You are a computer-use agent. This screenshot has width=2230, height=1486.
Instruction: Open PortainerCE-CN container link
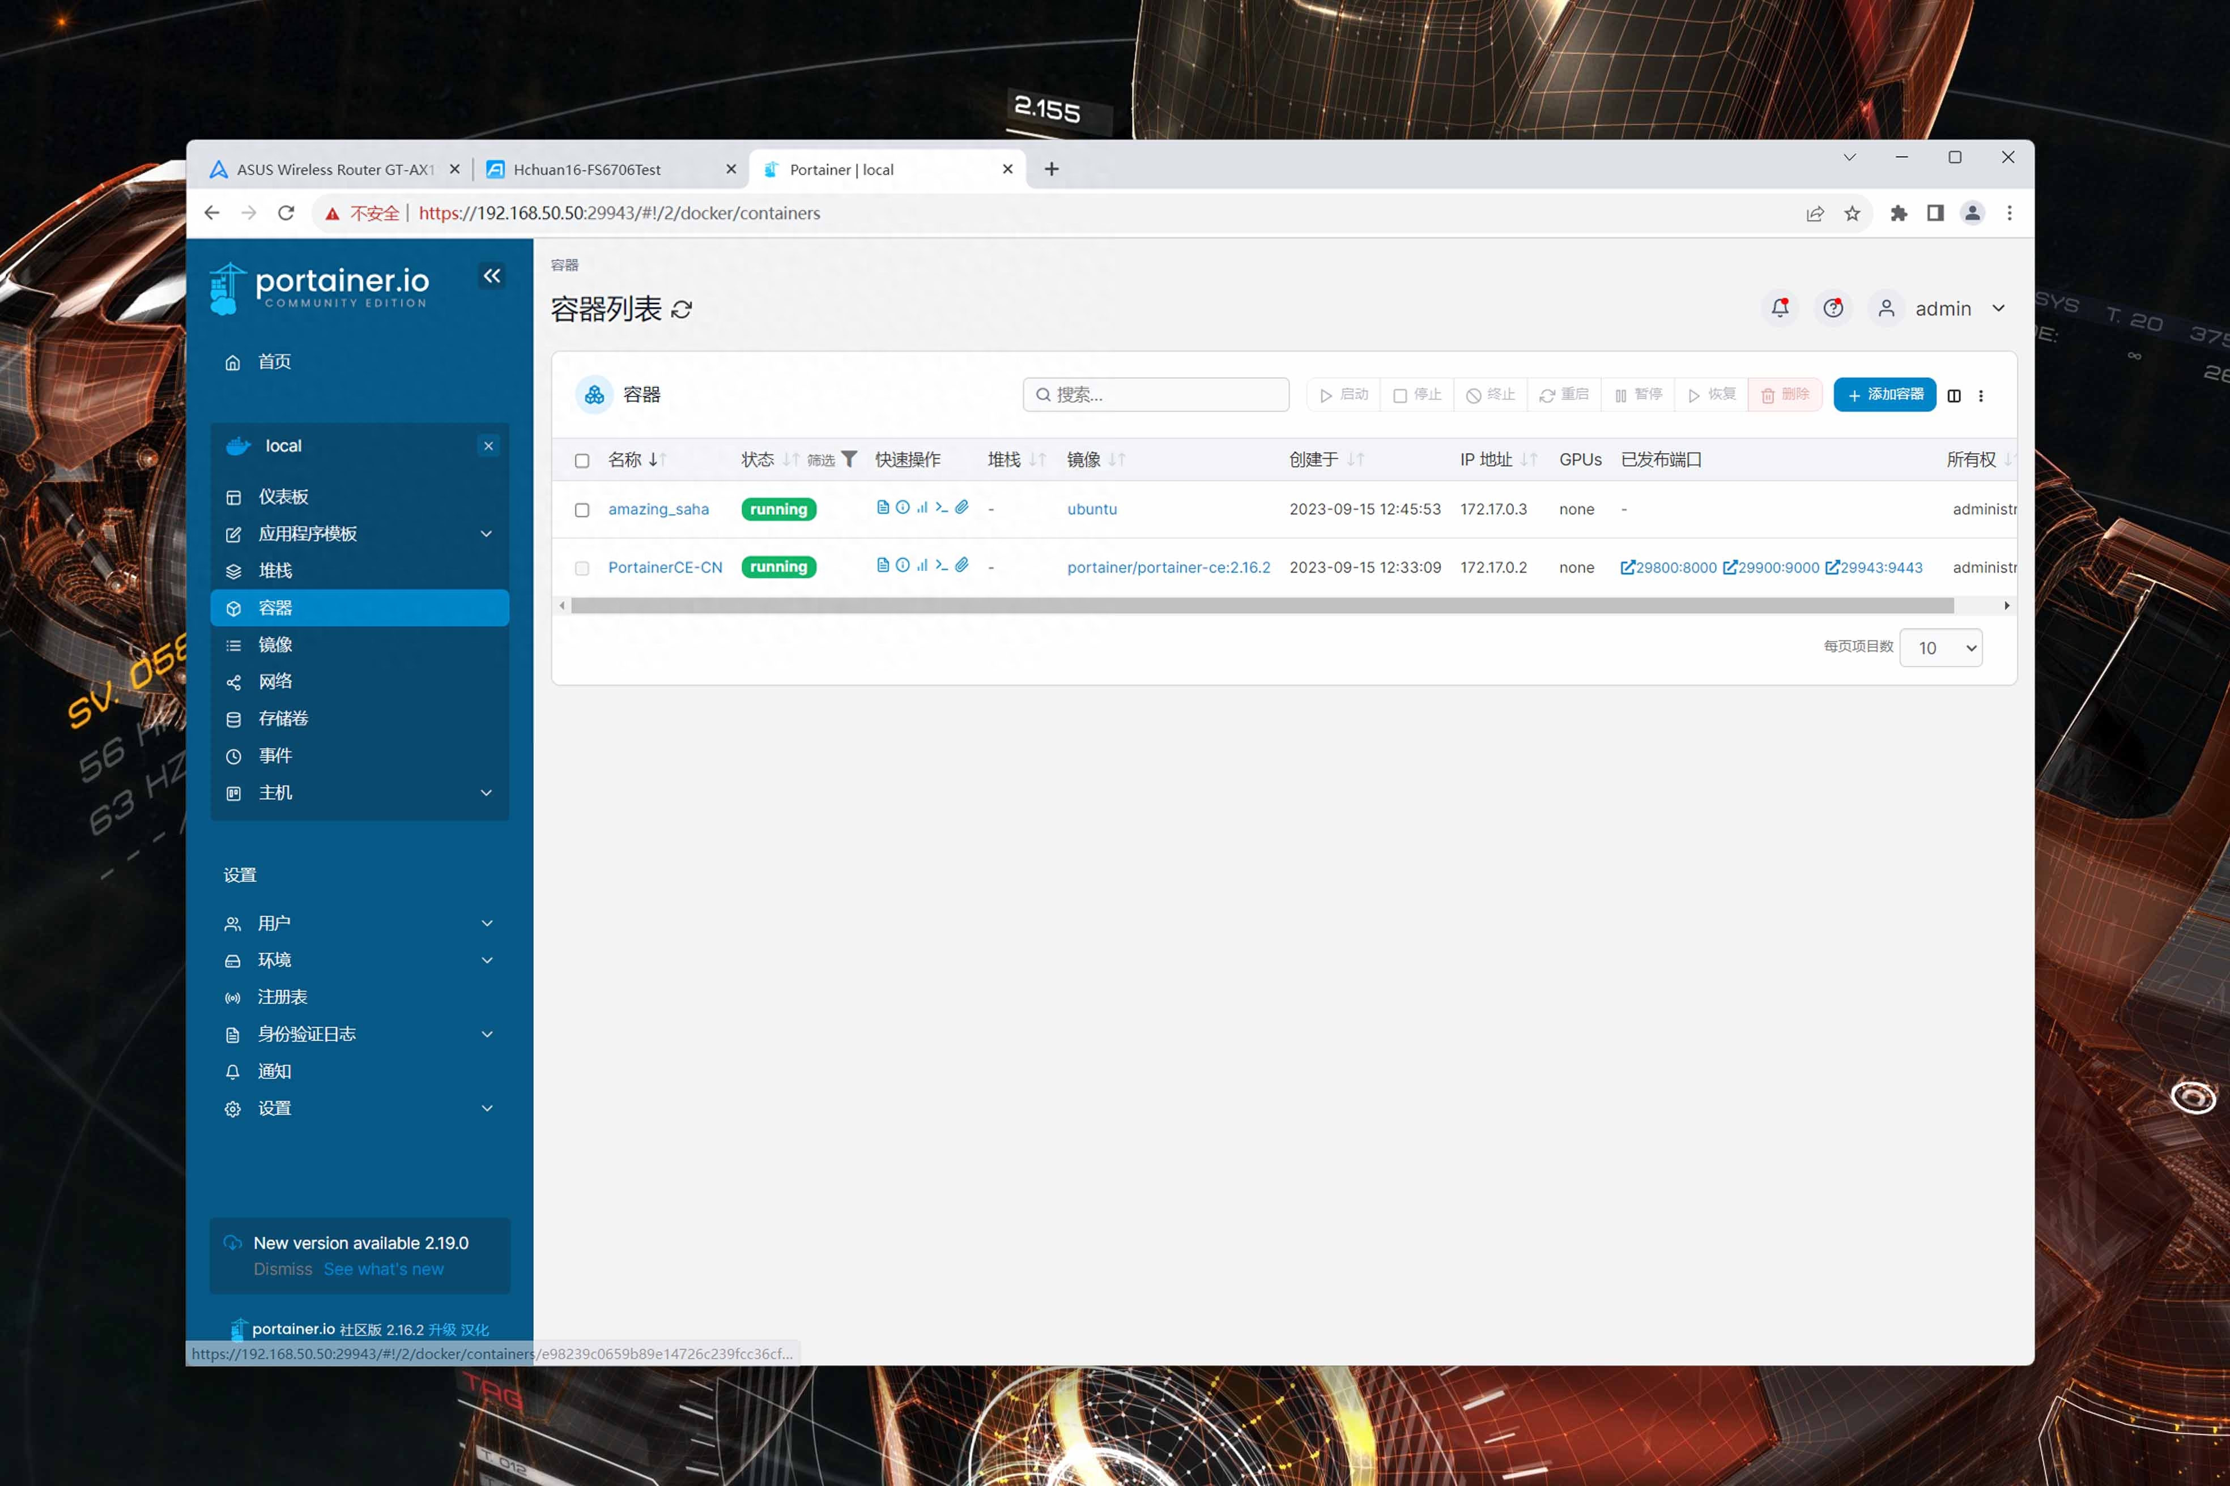tap(665, 567)
